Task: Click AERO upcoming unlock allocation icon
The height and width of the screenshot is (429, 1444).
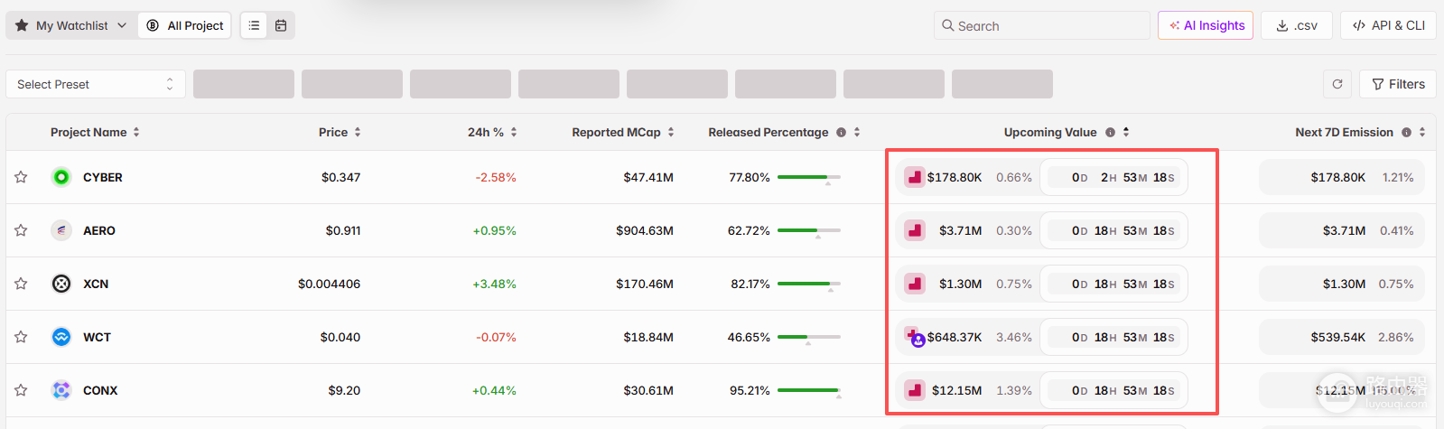Action: (915, 230)
